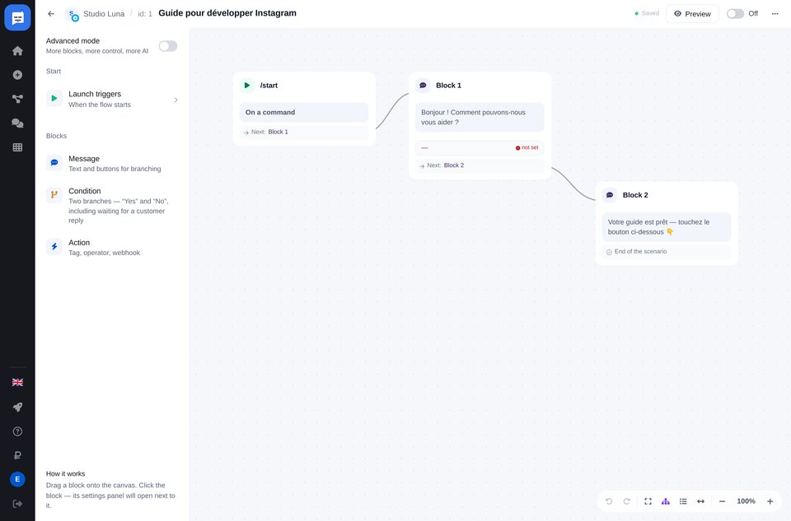Click the plus circle sidebar icon
791x521 pixels.
point(17,75)
